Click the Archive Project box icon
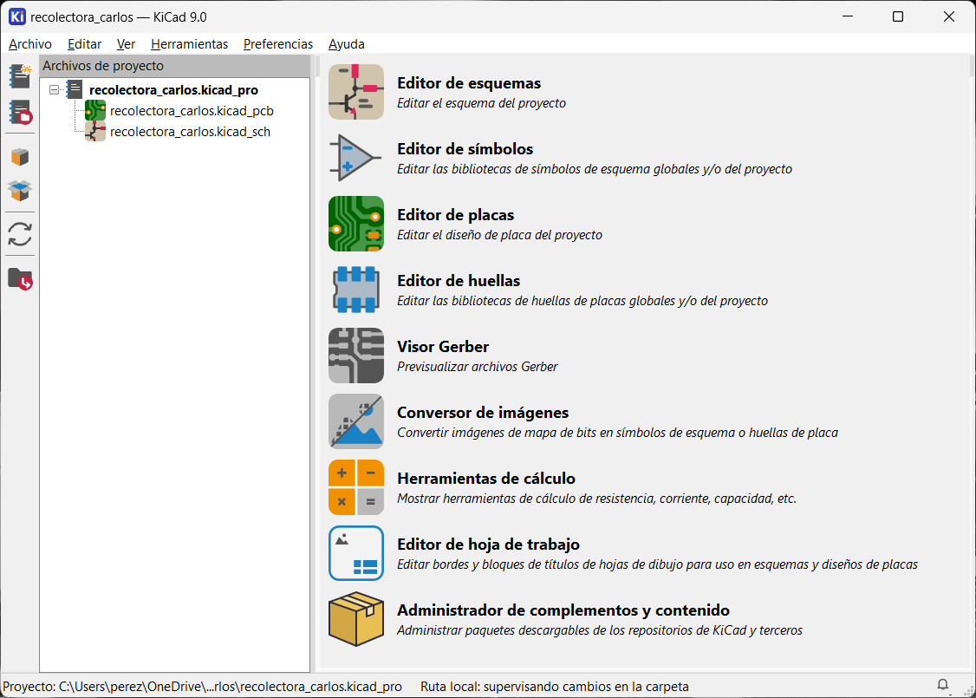This screenshot has width=976, height=698. pyautogui.click(x=20, y=156)
